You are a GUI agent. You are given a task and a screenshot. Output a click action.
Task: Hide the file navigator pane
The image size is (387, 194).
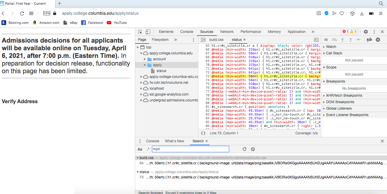pos(203,40)
